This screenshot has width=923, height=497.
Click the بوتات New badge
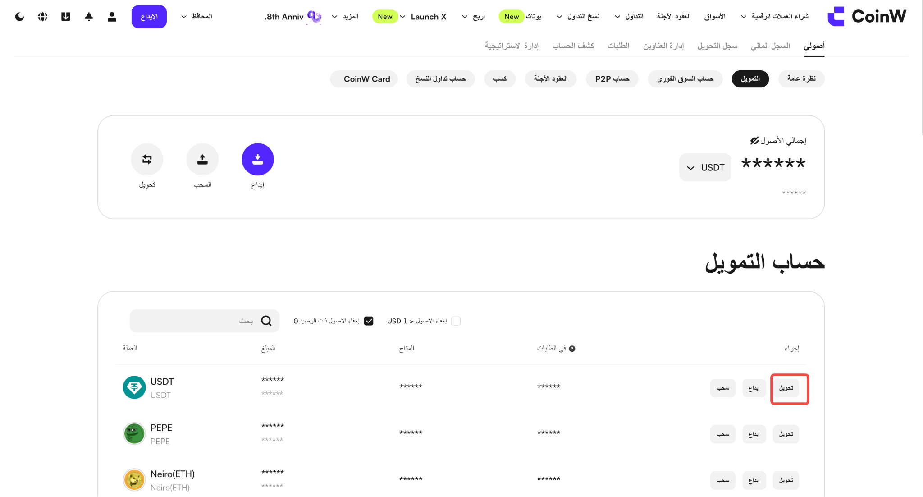[x=511, y=17]
